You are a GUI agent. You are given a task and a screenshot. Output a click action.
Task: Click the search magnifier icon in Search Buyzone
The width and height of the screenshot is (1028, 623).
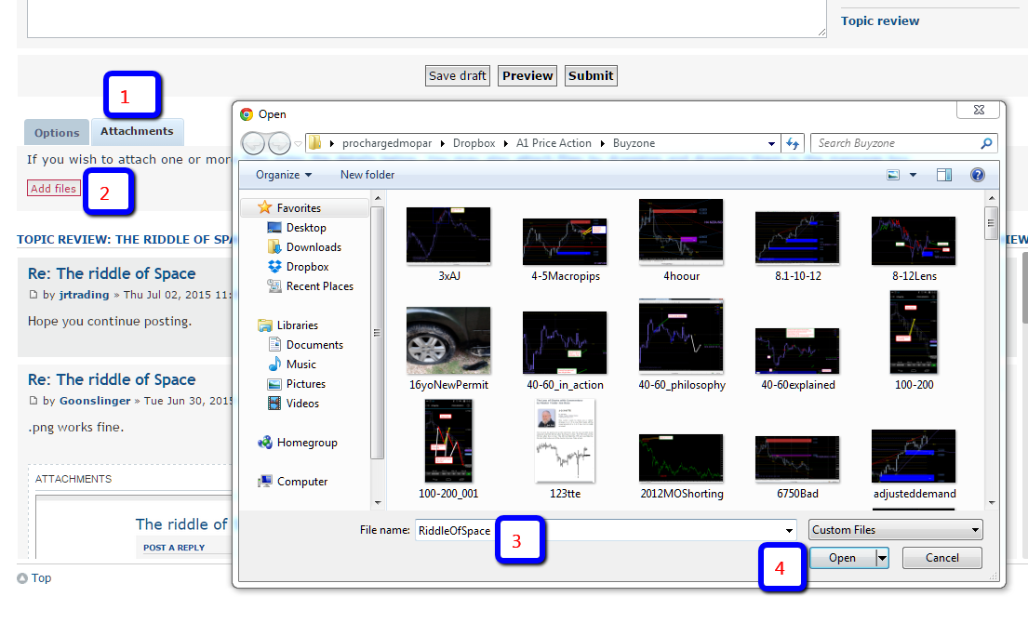[986, 143]
